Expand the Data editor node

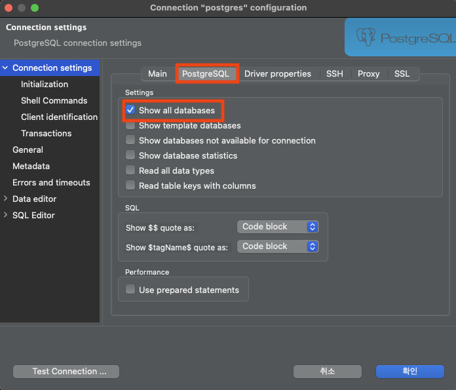coord(5,199)
